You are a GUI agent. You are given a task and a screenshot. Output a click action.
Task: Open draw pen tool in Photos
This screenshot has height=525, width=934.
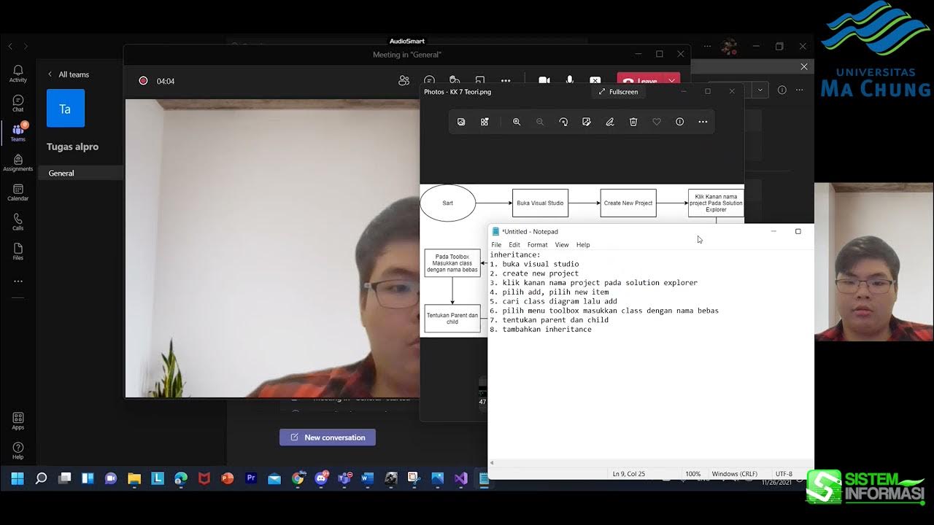(x=610, y=122)
